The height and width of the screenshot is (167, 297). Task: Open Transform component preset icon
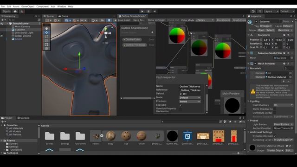point(288,35)
